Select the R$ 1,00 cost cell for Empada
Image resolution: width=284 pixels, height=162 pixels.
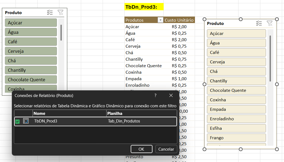click(x=179, y=79)
